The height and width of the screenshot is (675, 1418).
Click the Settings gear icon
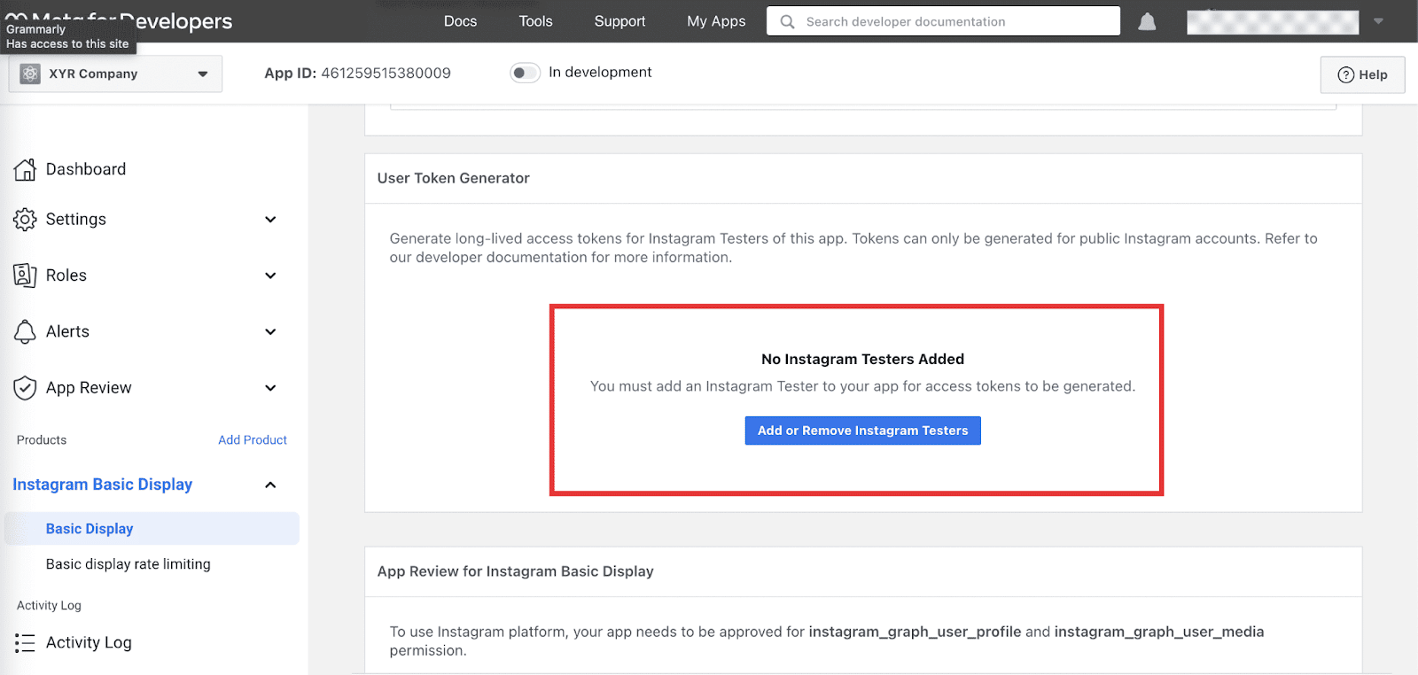[x=25, y=220]
